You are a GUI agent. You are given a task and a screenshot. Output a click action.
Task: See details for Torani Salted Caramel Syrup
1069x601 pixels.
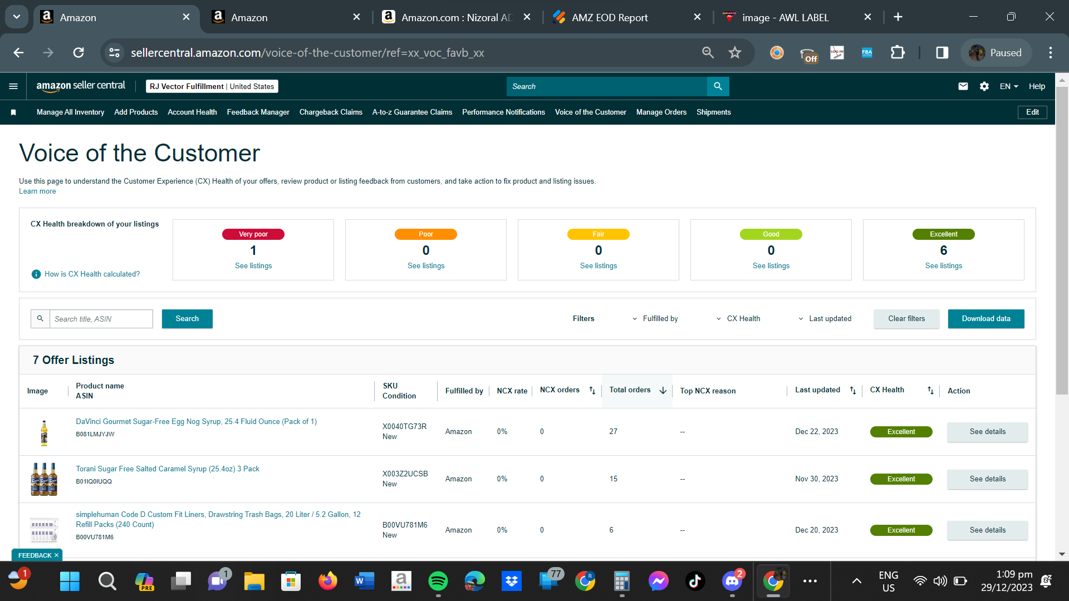tap(988, 479)
